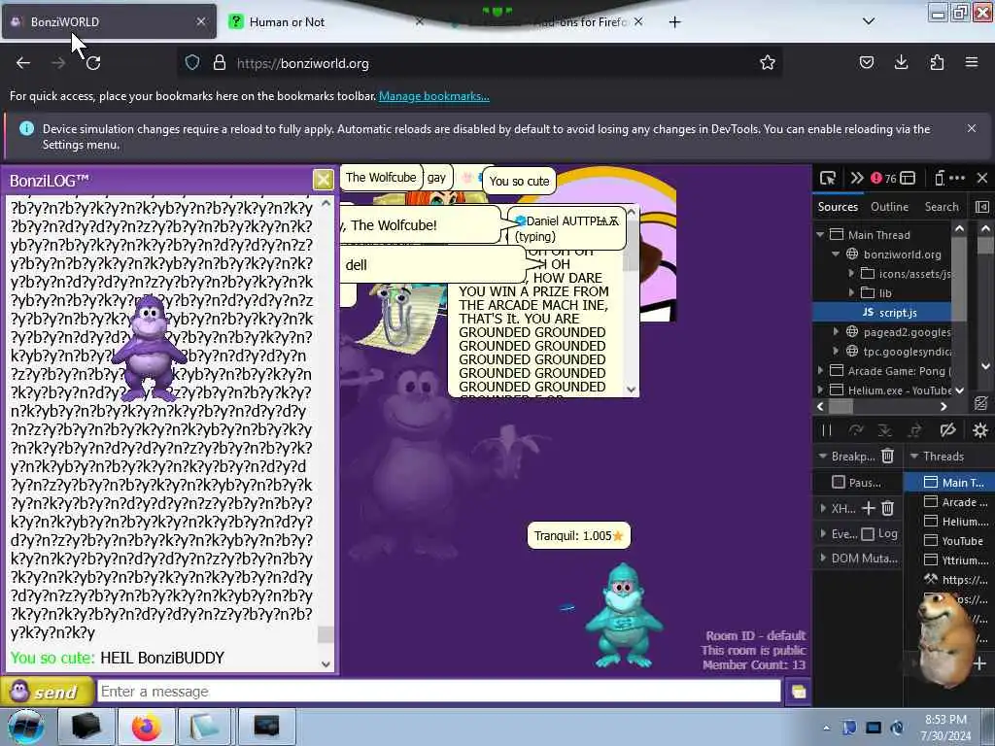Open Firefox downloads panel

[901, 63]
